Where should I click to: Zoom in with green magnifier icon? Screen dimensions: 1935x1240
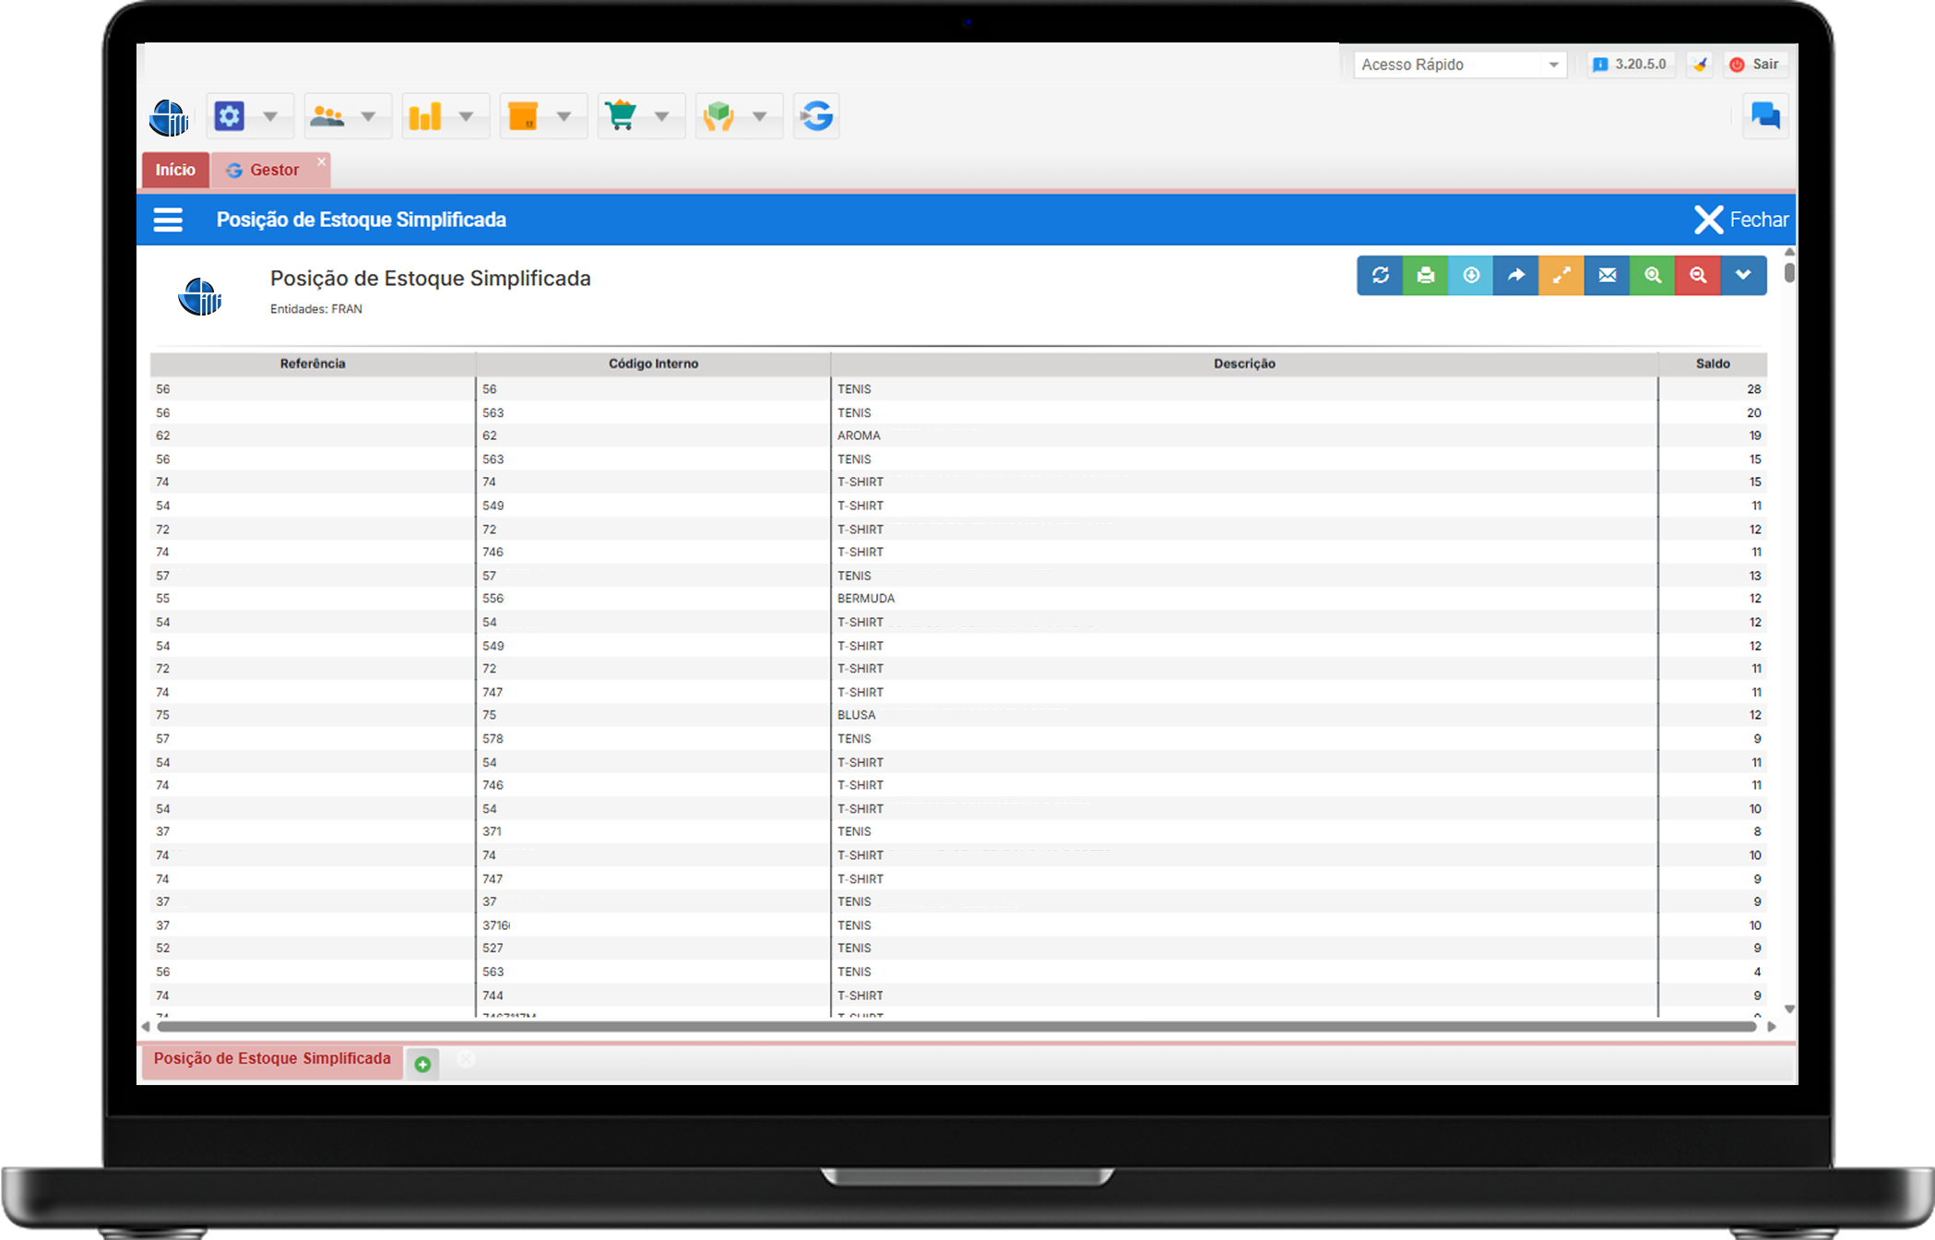click(x=1653, y=275)
